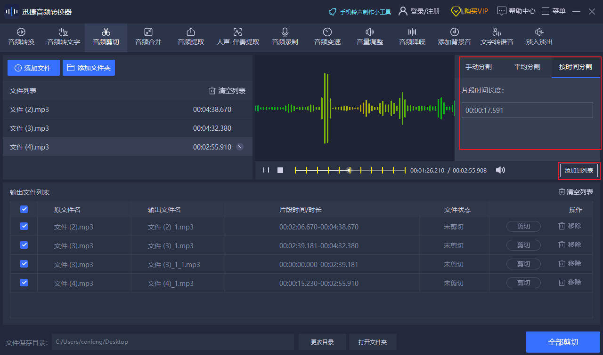The width and height of the screenshot is (603, 355).
Task: Open the 文字转语音 text-to-speech tool
Action: pyautogui.click(x=497, y=37)
